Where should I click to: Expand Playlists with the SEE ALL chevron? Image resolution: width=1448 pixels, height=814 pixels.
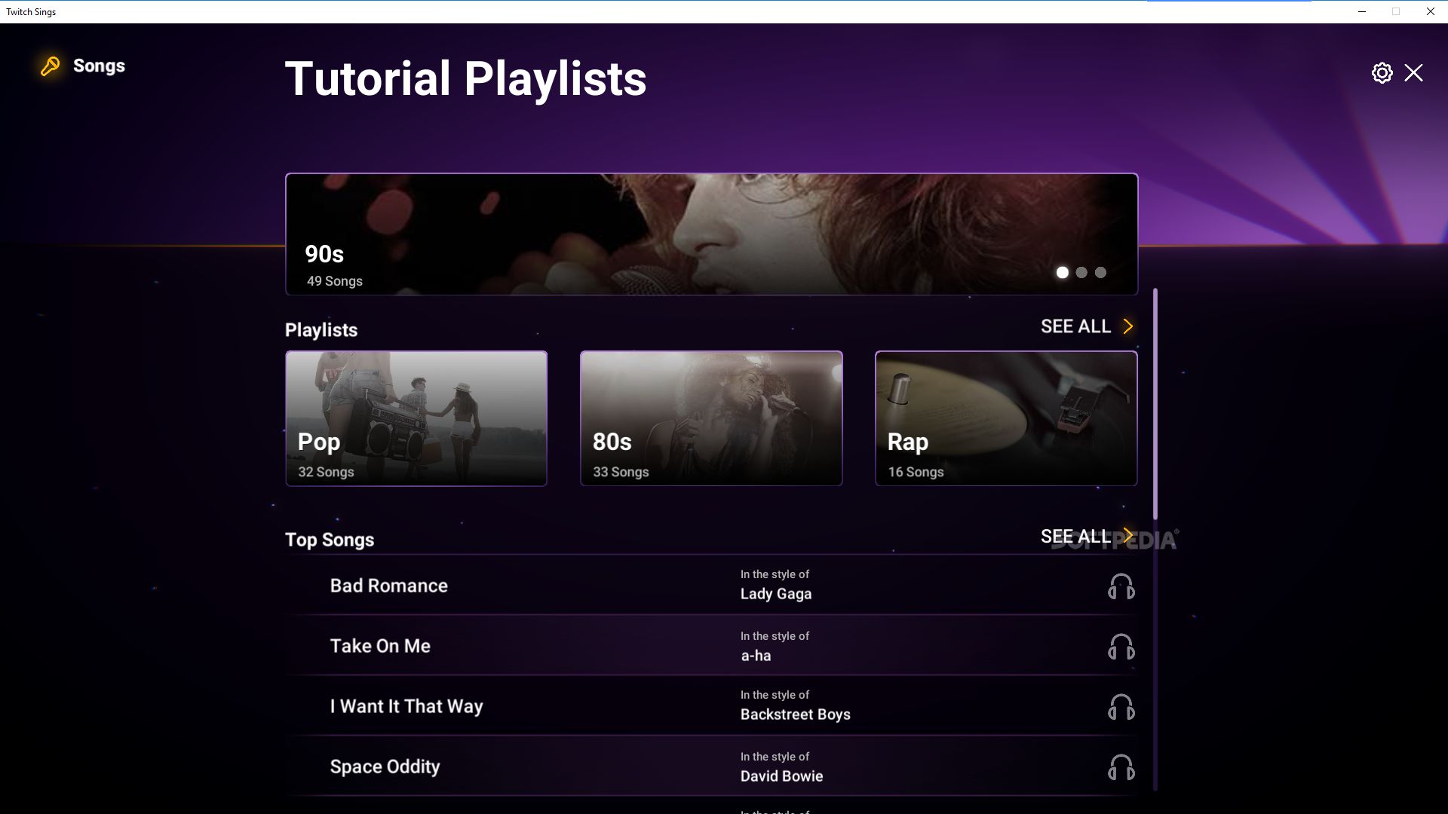1128,326
